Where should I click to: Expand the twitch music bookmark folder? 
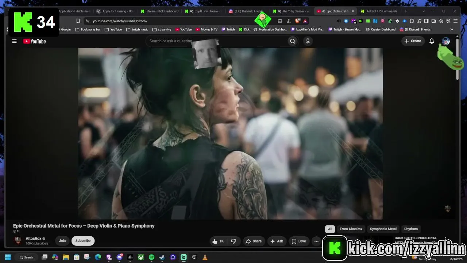point(137,30)
